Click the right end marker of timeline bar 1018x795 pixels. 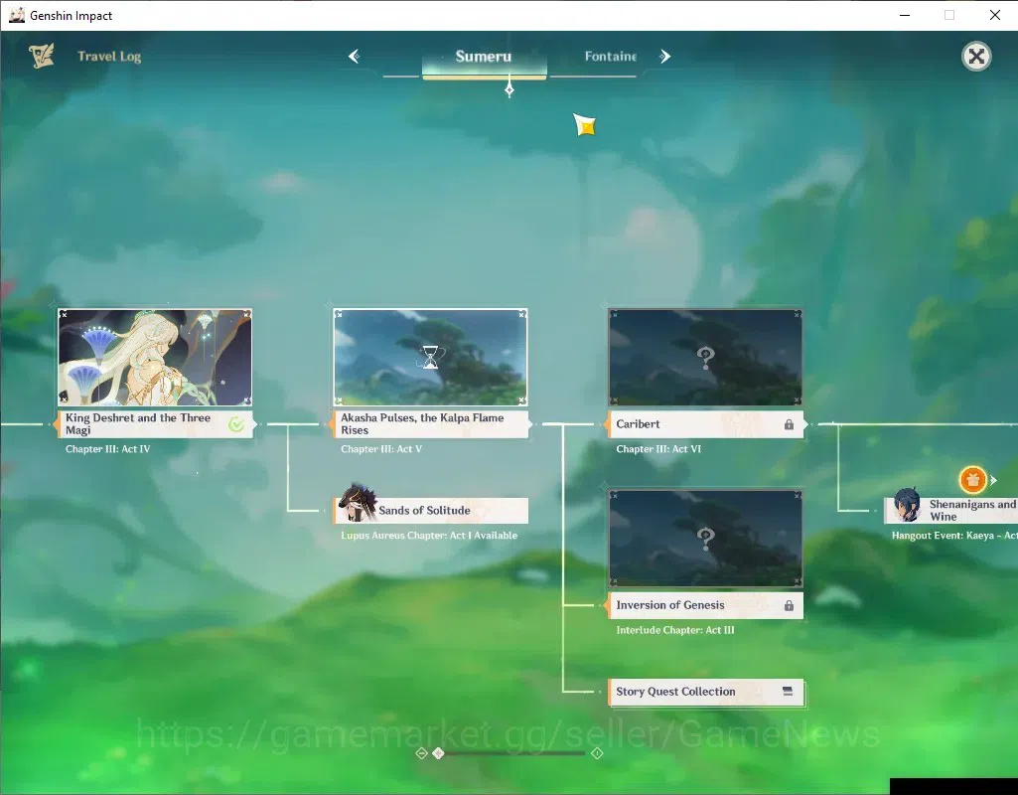[597, 753]
